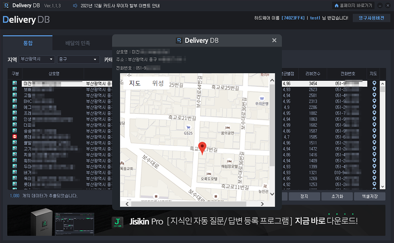Click the speaker announcement icon in title bar

(x=75, y=6)
